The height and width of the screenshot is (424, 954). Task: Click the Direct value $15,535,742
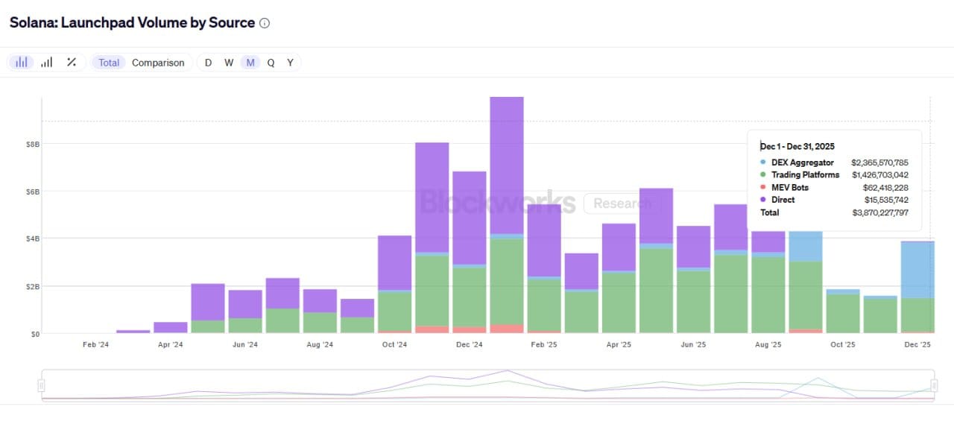[885, 200]
